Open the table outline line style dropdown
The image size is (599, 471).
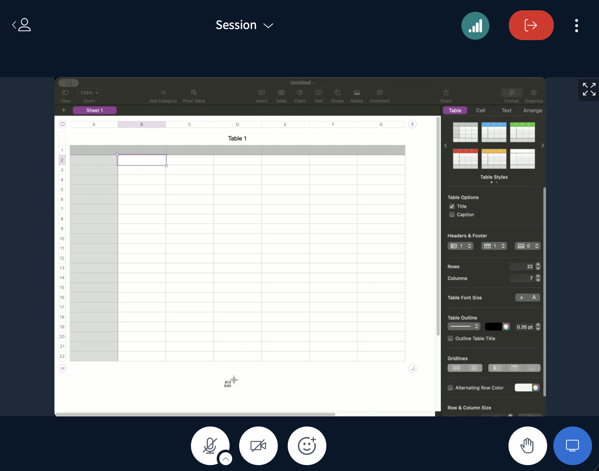(x=464, y=326)
